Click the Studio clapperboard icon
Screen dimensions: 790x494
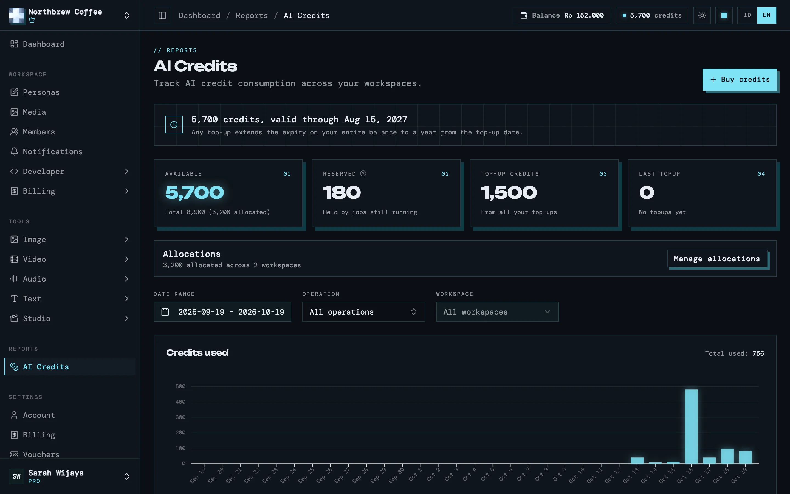click(14, 318)
